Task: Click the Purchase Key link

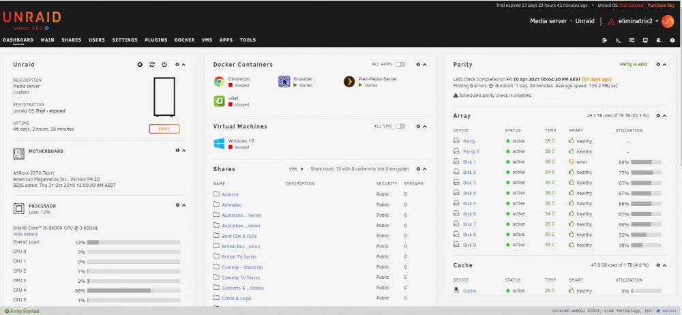Action: point(661,5)
